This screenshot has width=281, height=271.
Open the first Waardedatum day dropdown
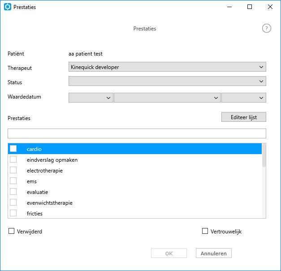pos(91,98)
